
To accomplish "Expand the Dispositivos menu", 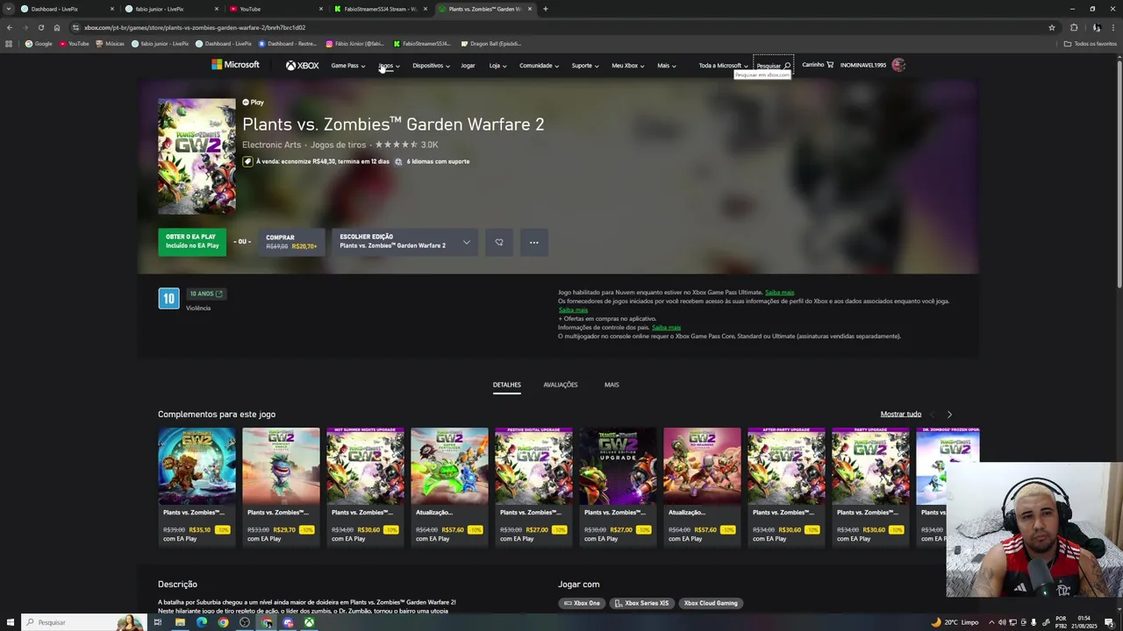I will tap(431, 66).
